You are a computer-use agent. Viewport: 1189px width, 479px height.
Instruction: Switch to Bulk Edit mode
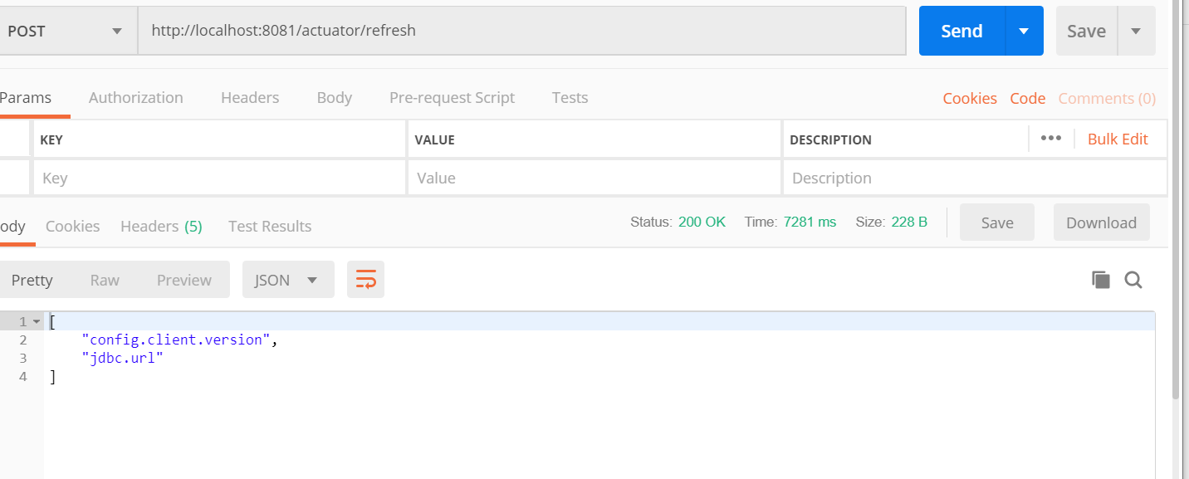coord(1118,139)
